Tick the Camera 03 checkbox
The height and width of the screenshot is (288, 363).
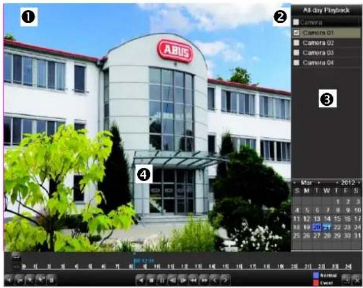[x=296, y=52]
